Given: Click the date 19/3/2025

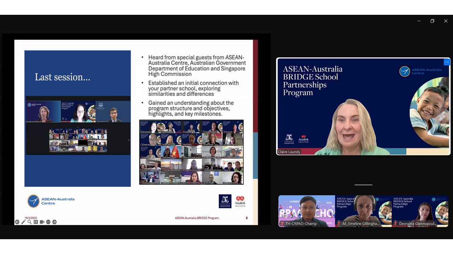Looking at the screenshot, I should (31, 218).
